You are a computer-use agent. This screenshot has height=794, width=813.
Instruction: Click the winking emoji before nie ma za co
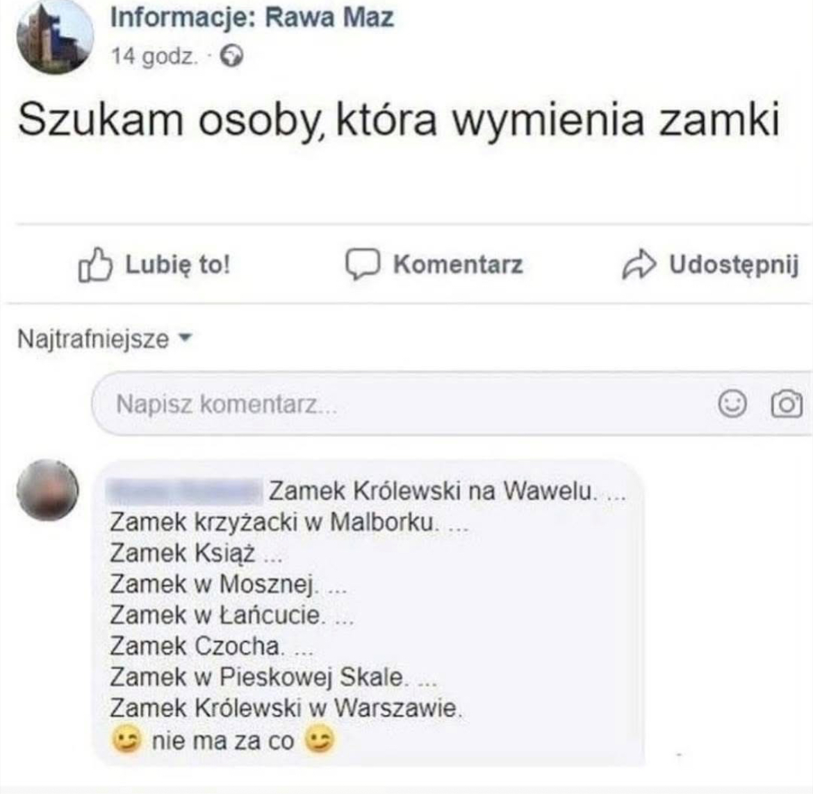(x=126, y=740)
